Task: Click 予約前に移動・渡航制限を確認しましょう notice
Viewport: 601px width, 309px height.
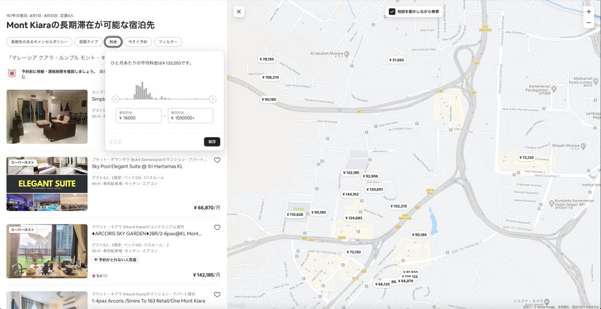Action: [59, 72]
